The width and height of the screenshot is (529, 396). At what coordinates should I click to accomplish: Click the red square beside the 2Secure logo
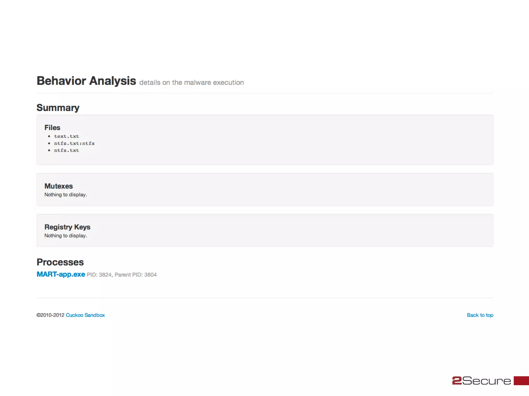521,381
